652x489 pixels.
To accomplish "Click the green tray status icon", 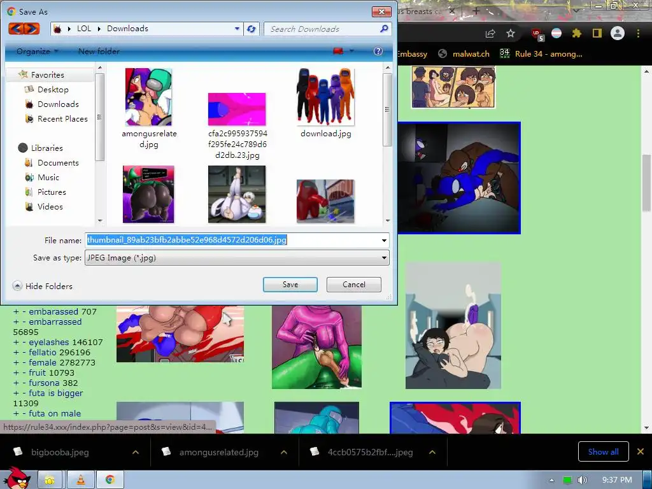I will (x=567, y=480).
